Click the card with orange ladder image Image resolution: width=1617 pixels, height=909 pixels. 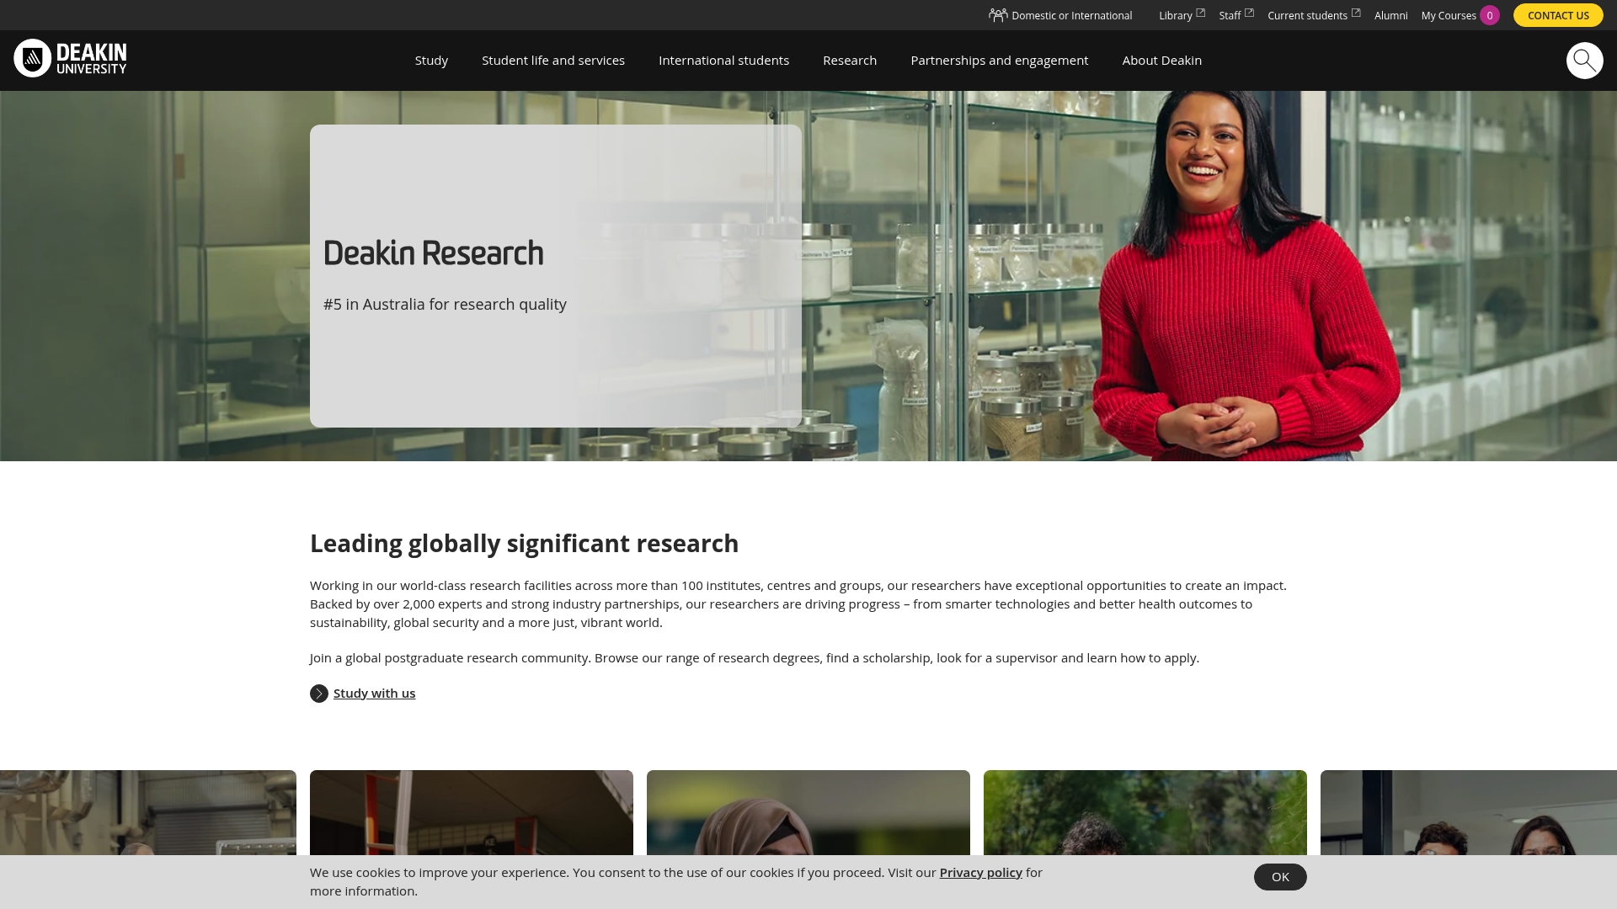tap(472, 813)
